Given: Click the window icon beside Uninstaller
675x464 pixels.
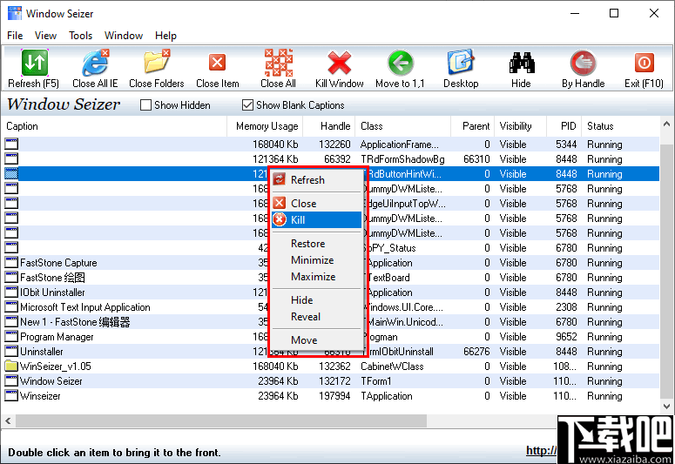Looking at the screenshot, I should (x=11, y=352).
